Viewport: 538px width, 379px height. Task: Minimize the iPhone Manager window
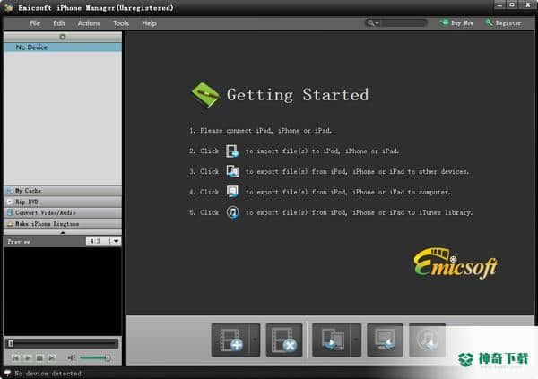499,5
